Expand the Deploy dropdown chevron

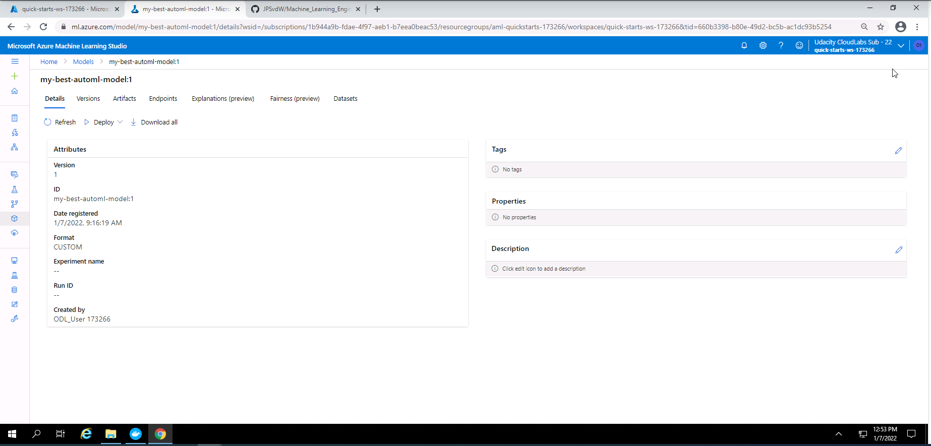pyautogui.click(x=120, y=122)
